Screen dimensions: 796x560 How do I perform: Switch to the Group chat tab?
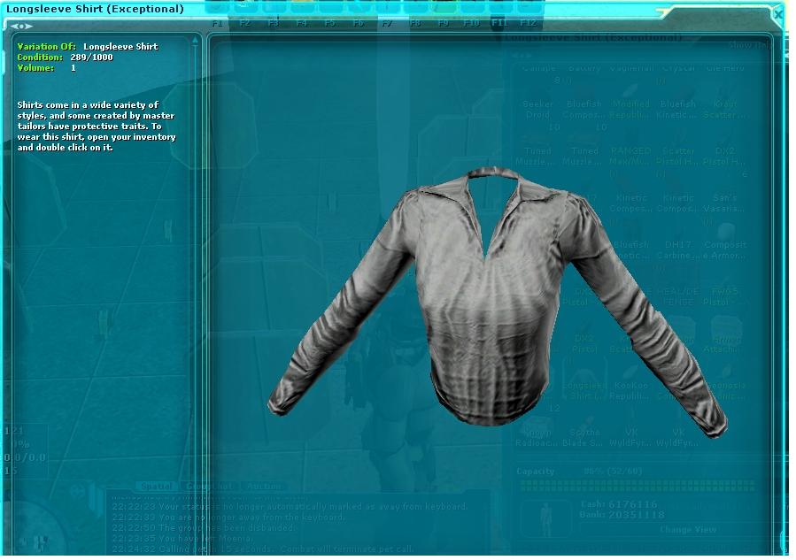click(x=209, y=486)
